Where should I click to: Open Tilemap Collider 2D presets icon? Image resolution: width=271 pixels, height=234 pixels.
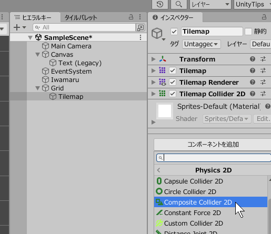click(x=263, y=94)
